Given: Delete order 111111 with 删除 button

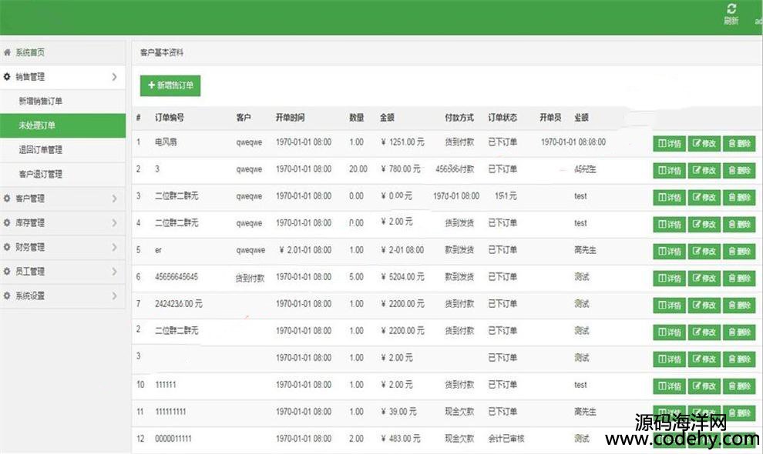Looking at the screenshot, I should click(739, 386).
